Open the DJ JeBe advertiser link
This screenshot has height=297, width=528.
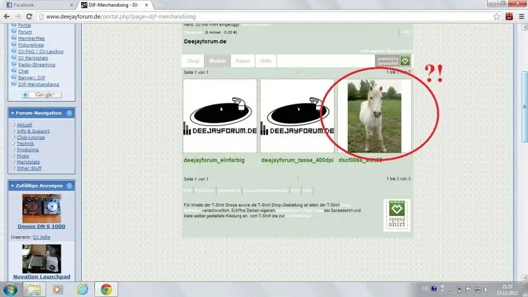point(42,238)
